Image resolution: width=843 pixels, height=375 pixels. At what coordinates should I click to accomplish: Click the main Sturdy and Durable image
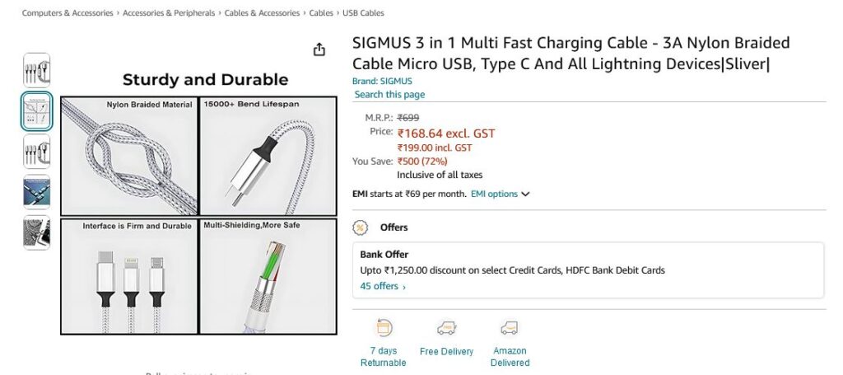[x=198, y=206]
